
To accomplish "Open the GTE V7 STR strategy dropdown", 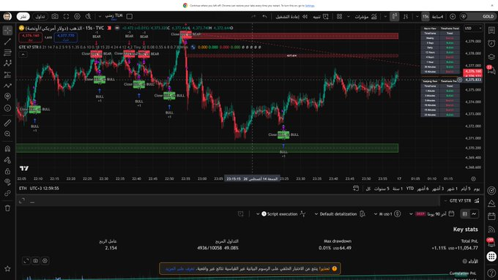I will (445, 201).
